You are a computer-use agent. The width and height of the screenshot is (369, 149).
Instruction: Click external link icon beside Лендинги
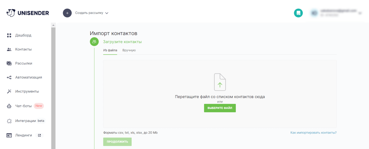click(39, 135)
